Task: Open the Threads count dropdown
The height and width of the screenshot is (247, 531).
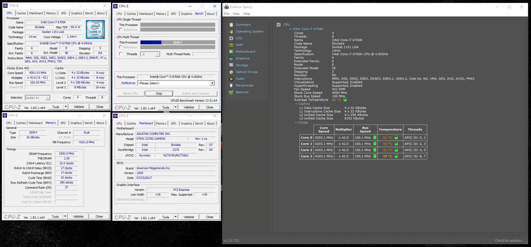Action: [158, 54]
